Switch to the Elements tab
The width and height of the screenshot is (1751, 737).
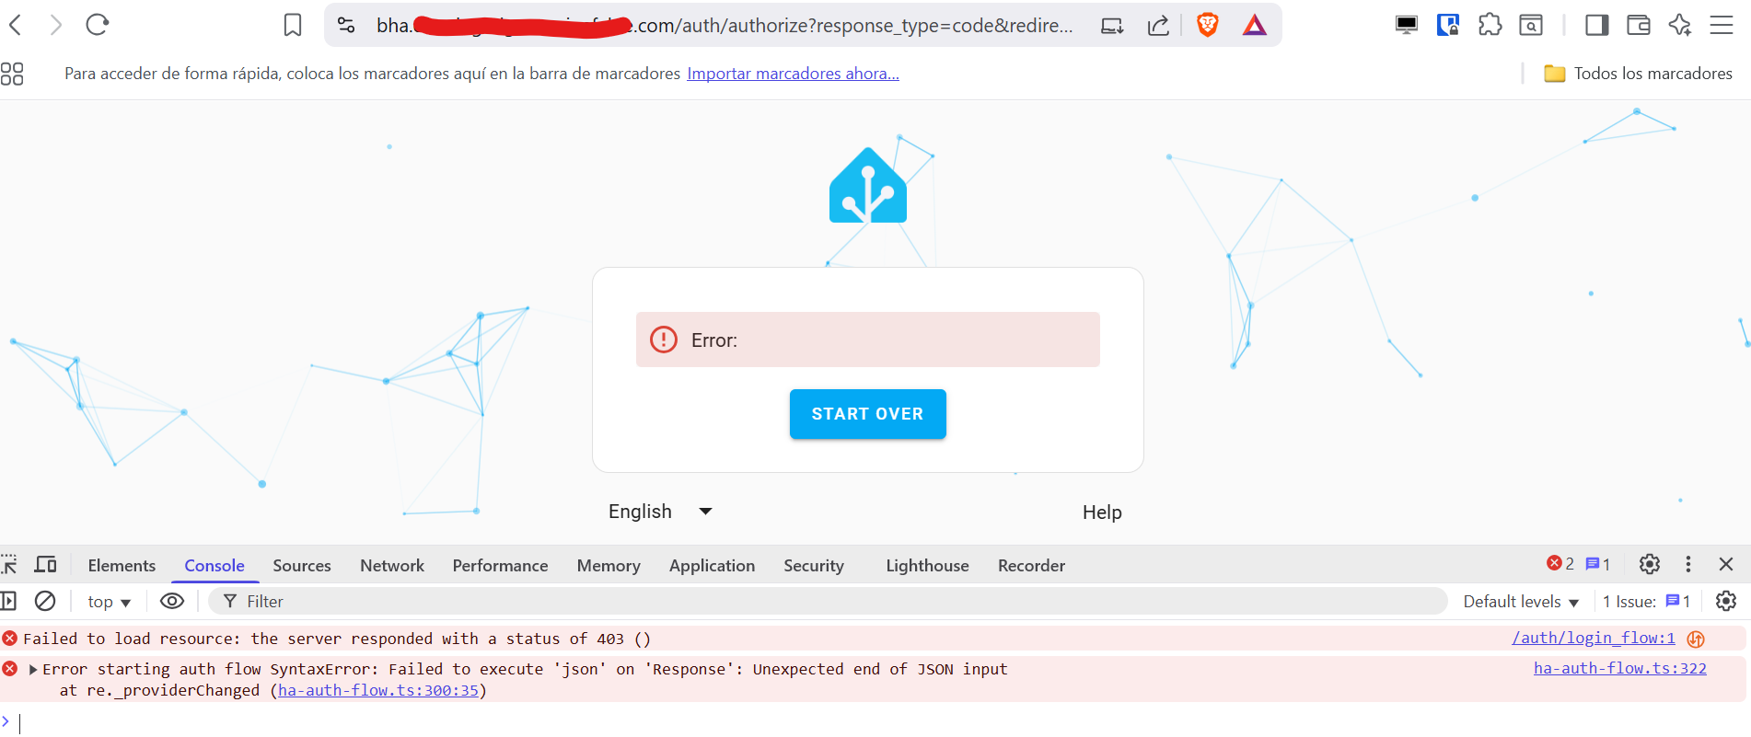tap(122, 566)
